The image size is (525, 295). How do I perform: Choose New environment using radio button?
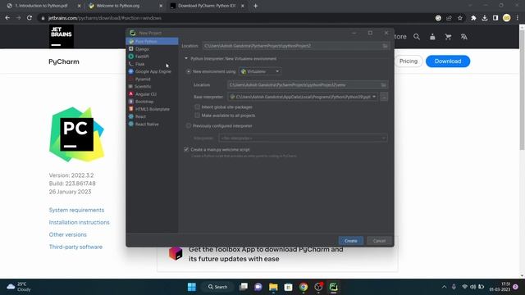point(189,71)
